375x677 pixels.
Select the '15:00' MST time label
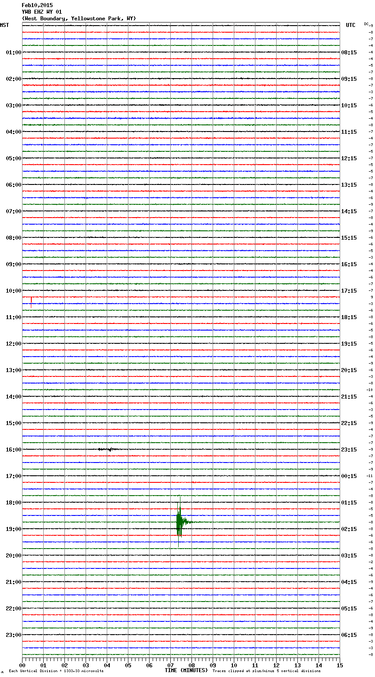14,423
